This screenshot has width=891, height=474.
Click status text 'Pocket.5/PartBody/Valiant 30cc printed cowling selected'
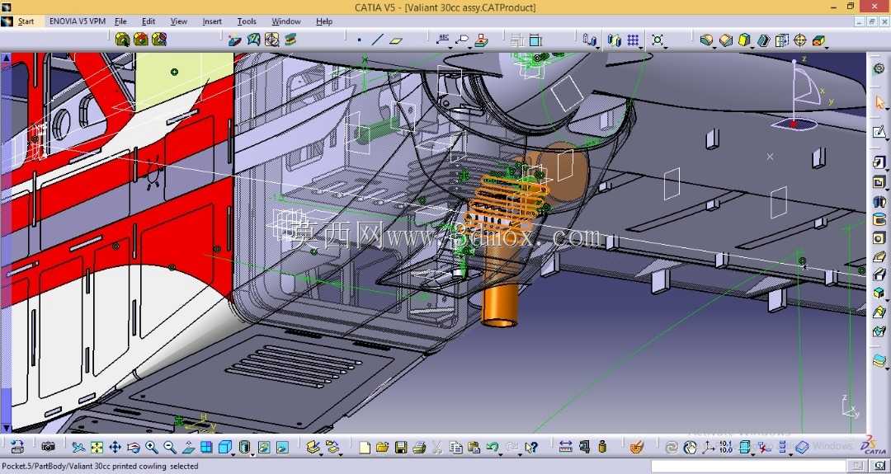click(x=100, y=466)
